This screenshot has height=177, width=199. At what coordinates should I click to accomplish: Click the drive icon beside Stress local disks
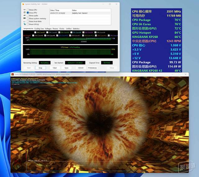[25, 21]
